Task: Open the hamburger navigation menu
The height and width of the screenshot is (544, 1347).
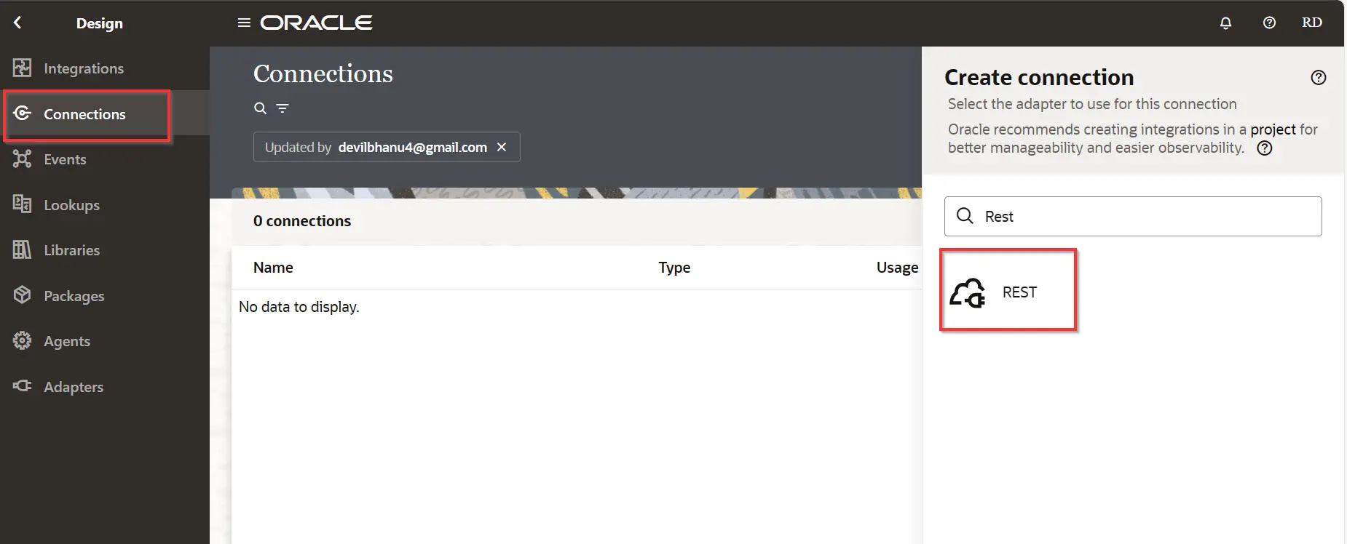Action: (x=244, y=23)
